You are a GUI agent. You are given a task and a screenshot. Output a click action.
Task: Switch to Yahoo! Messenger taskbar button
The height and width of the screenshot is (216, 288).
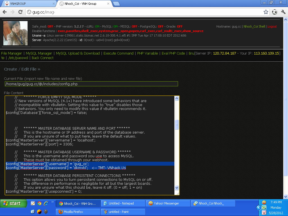point(168,204)
